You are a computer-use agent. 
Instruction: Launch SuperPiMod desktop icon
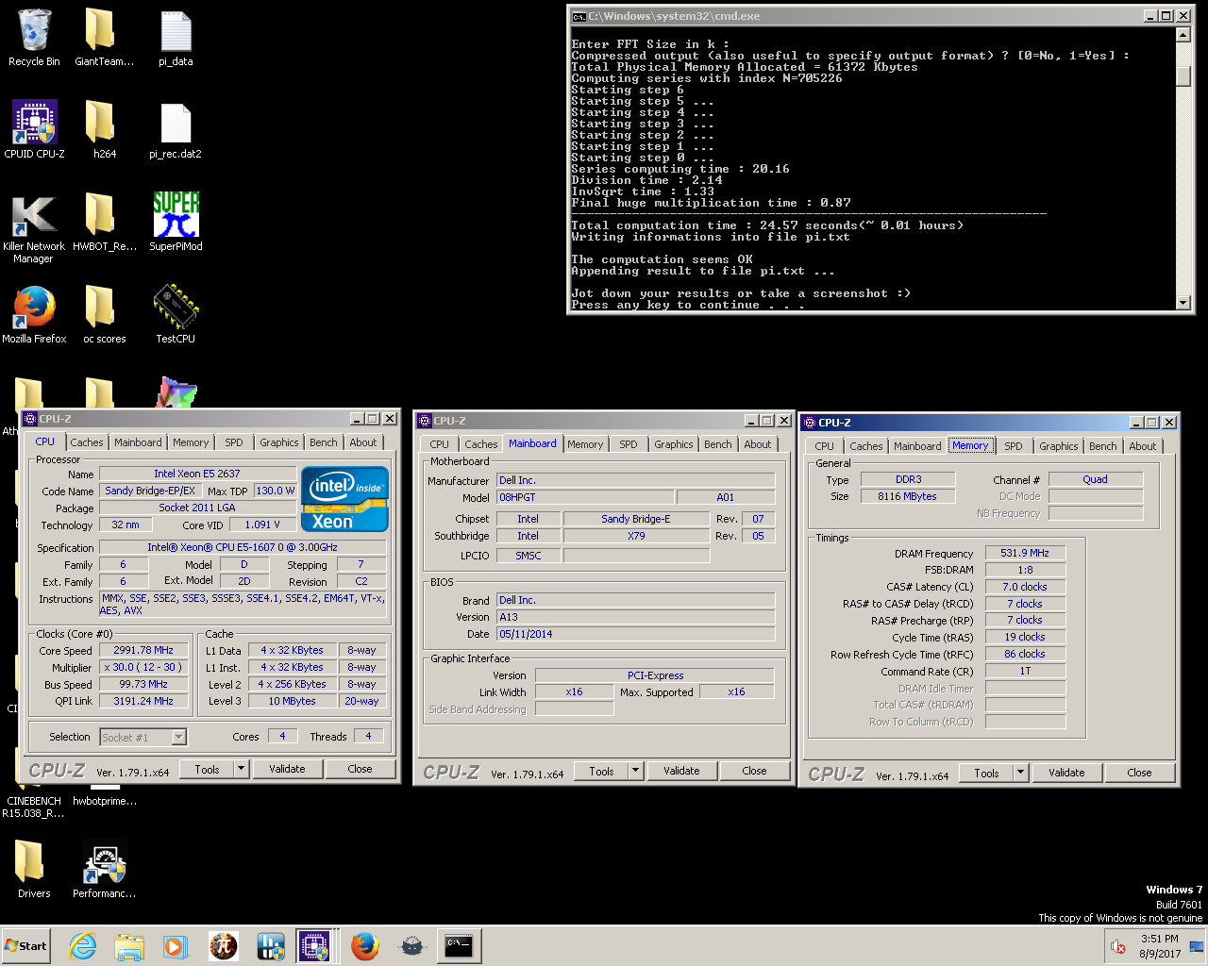[176, 222]
